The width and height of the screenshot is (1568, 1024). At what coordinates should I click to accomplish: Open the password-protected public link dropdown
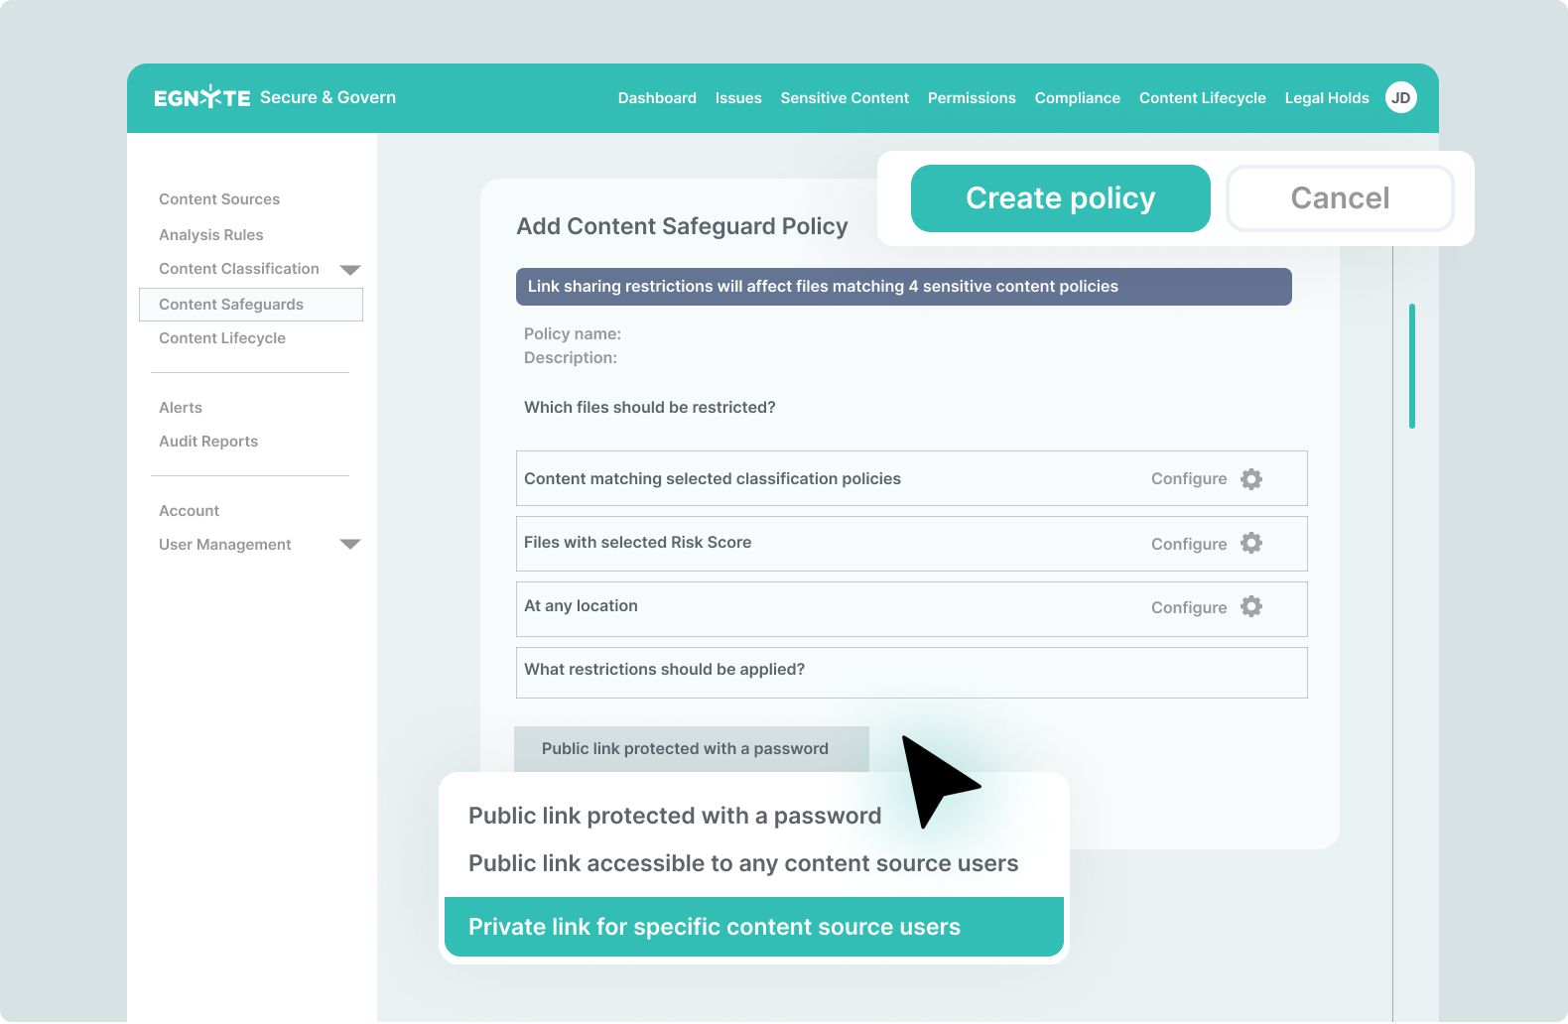click(691, 749)
